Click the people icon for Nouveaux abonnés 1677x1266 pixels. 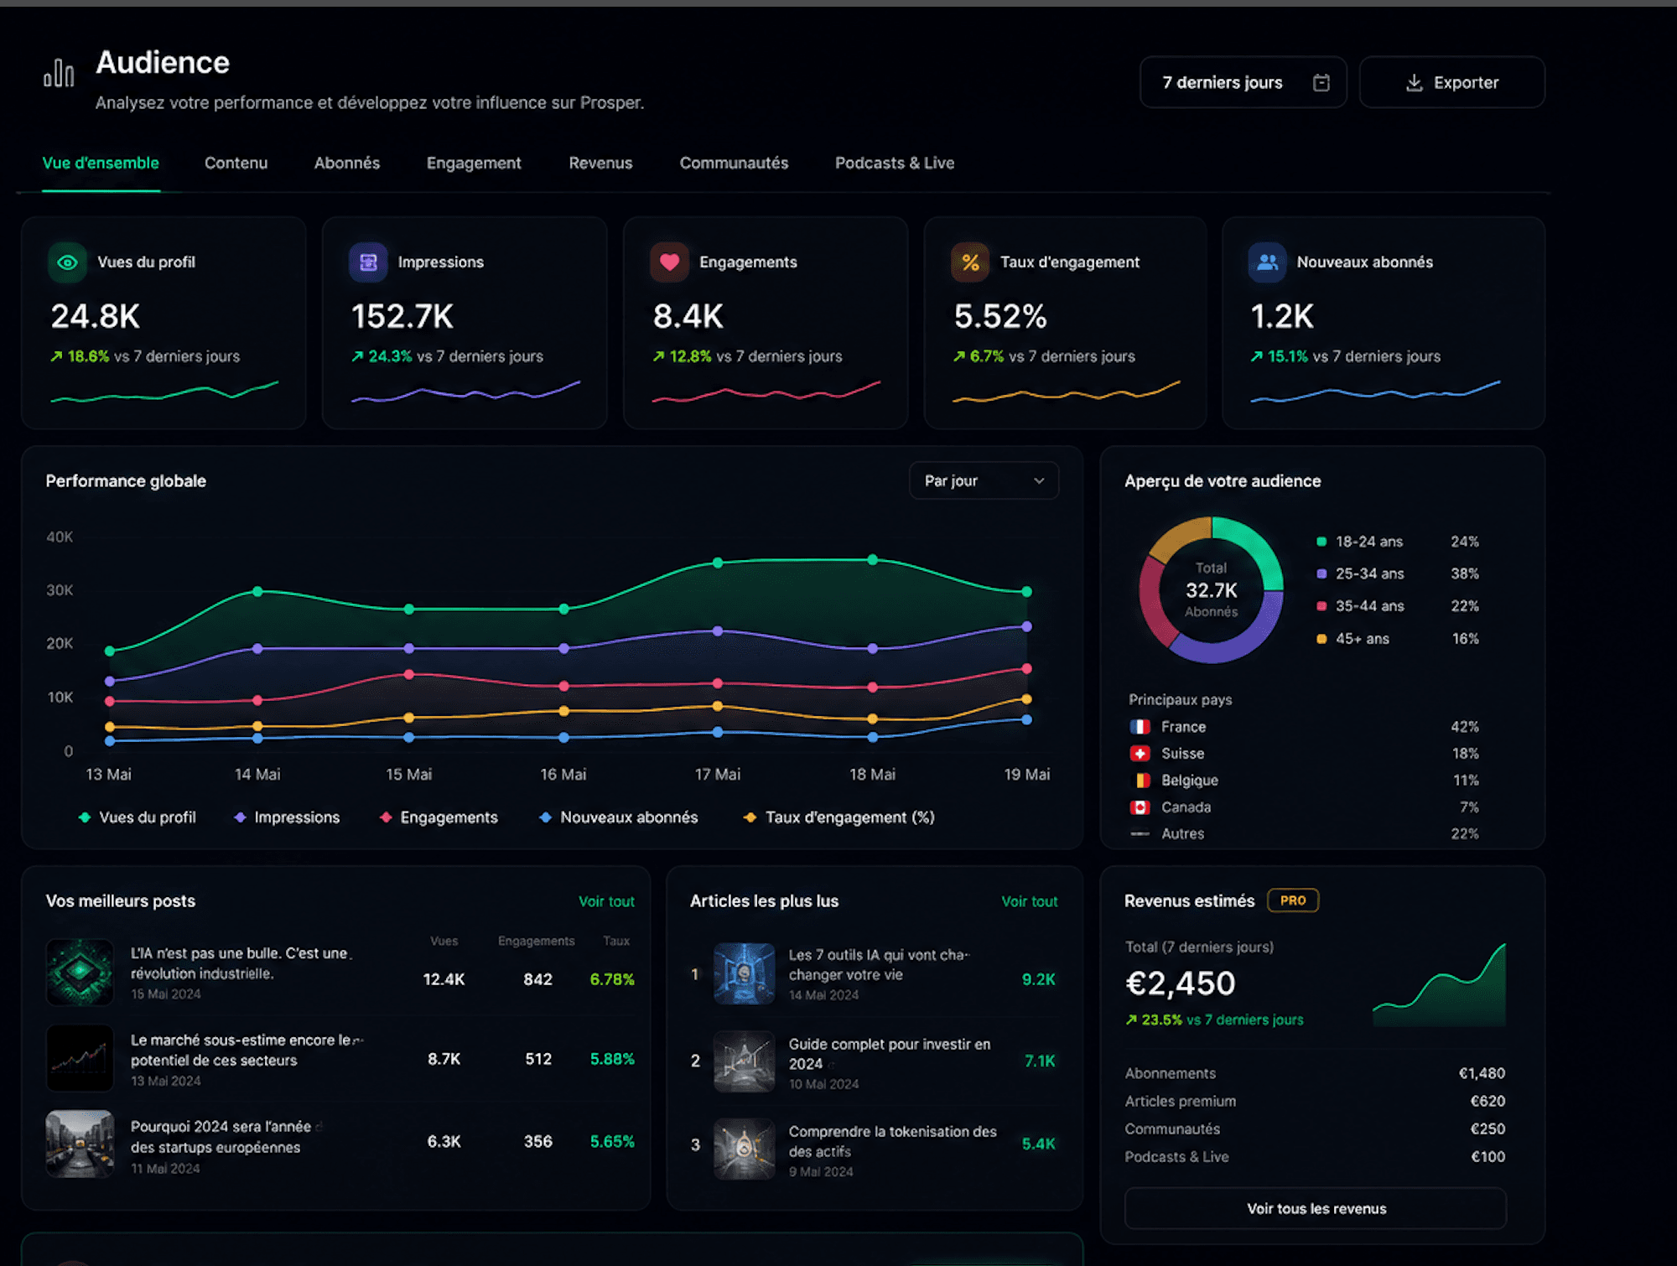click(1268, 262)
